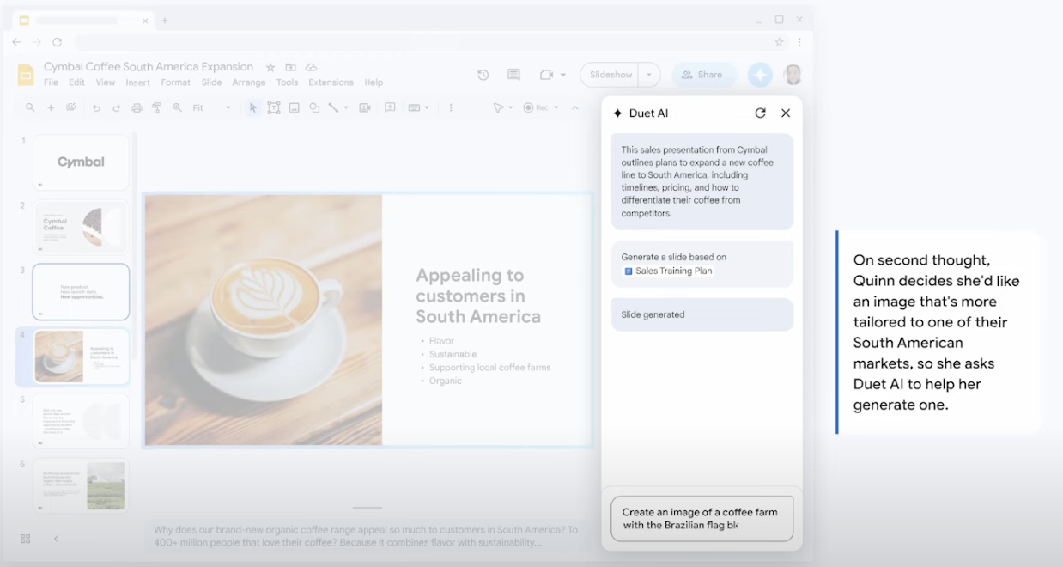Select slide 6 thumbnail
The width and height of the screenshot is (1063, 567).
tap(81, 485)
